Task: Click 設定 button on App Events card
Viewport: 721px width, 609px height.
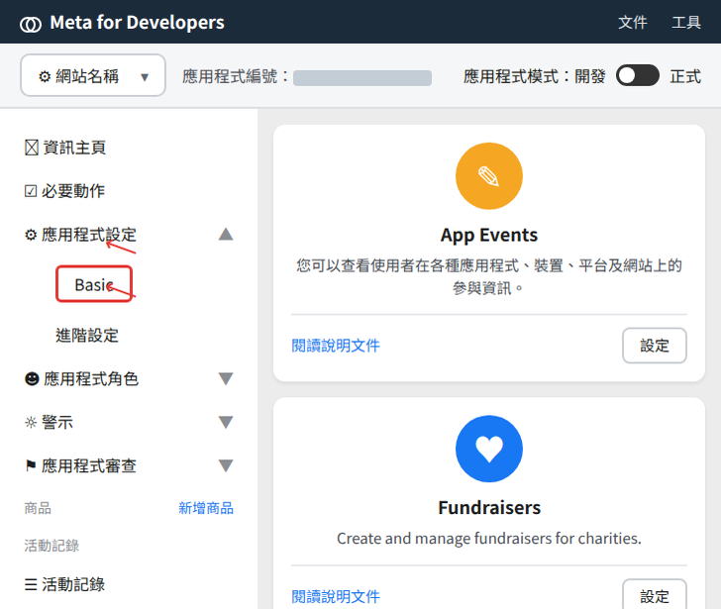Action: click(655, 346)
